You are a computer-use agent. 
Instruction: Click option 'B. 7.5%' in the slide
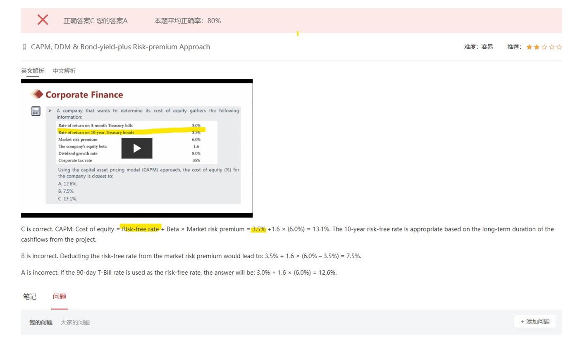(66, 191)
